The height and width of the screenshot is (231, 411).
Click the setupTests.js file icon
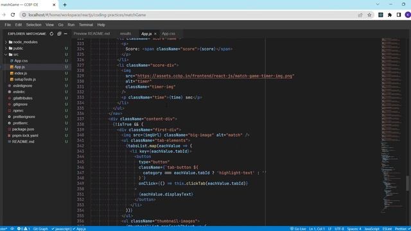pos(12,80)
